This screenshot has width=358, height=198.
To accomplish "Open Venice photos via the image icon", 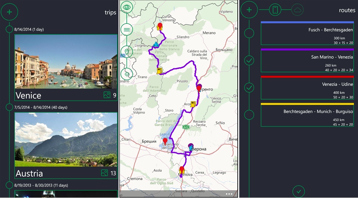I will (107, 95).
